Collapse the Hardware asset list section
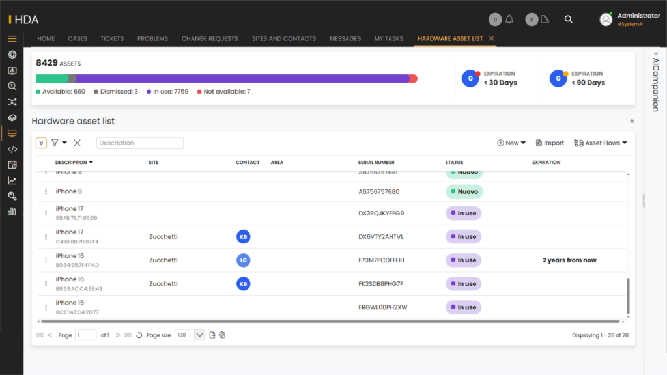 (x=632, y=121)
